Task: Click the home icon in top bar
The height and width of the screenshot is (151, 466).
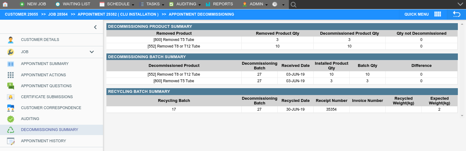Action: point(5,4)
